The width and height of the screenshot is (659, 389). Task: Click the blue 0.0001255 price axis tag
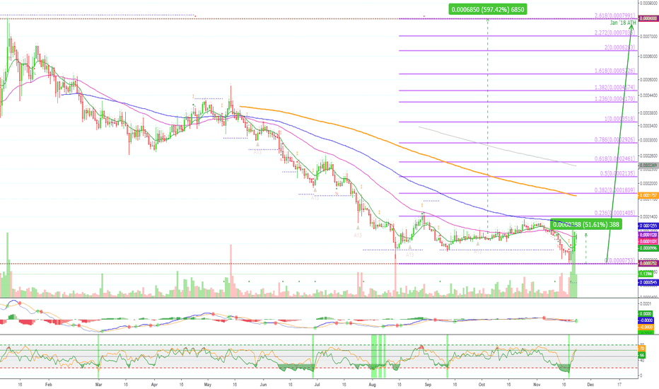(x=648, y=226)
